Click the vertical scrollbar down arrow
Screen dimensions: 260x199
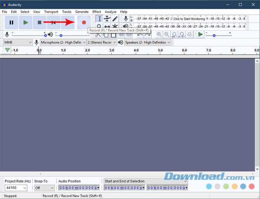point(257,169)
